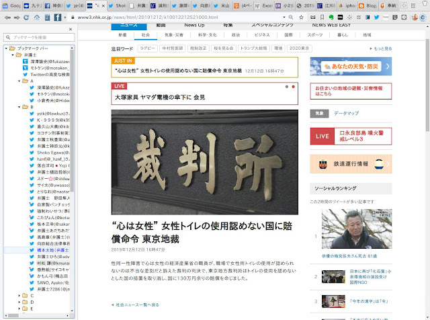Image resolution: width=430 pixels, height=320 pixels.
Task: Expand bookmark folder E
Action: tap(19, 309)
